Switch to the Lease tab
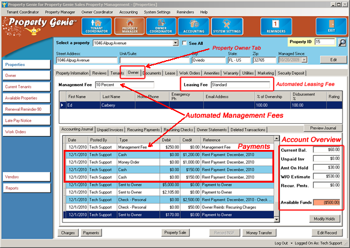This screenshot has width=350, height=248. (170, 73)
